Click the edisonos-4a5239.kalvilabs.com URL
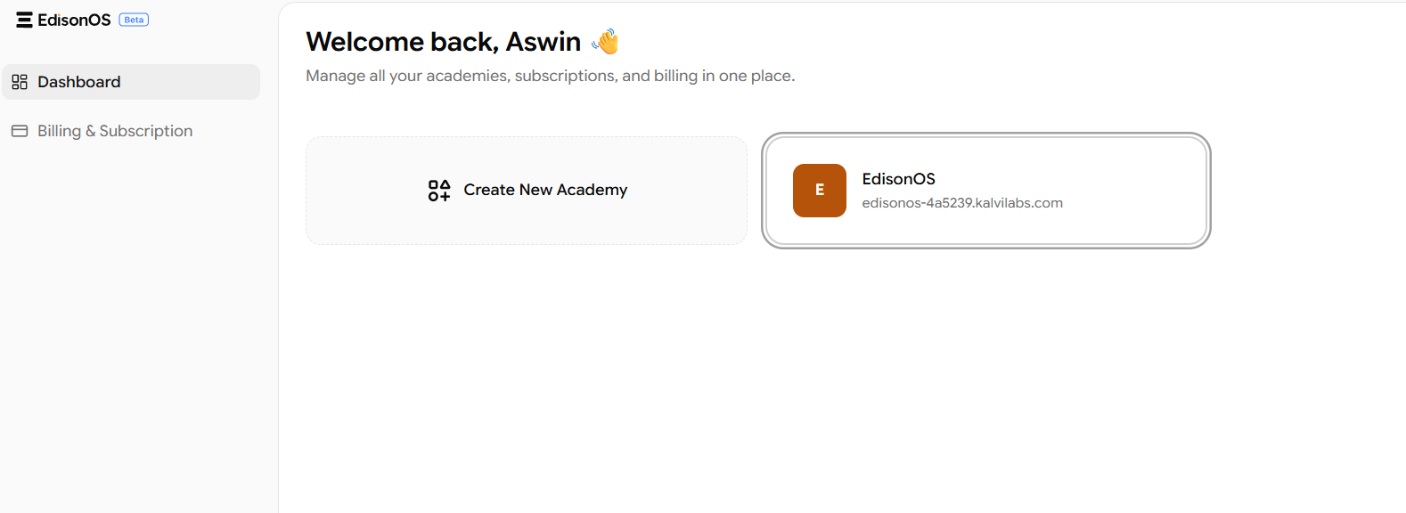 [962, 203]
